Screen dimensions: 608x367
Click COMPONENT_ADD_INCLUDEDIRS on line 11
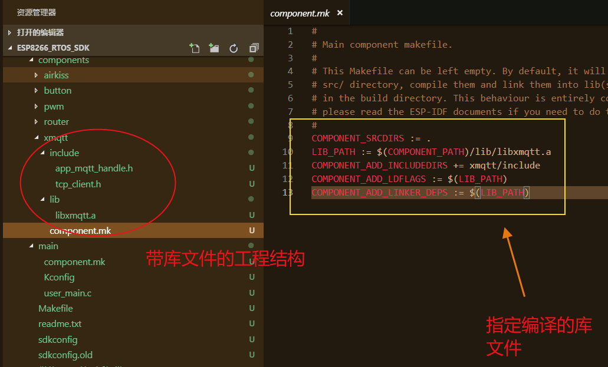379,166
